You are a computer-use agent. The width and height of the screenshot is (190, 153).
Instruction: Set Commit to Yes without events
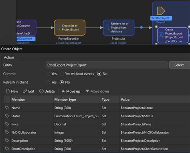(62, 74)
